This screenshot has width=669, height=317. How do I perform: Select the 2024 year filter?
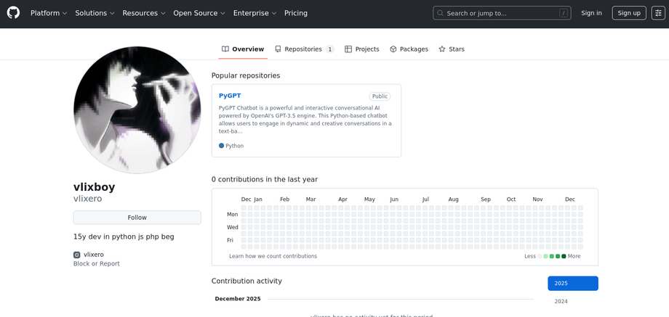[x=573, y=301]
